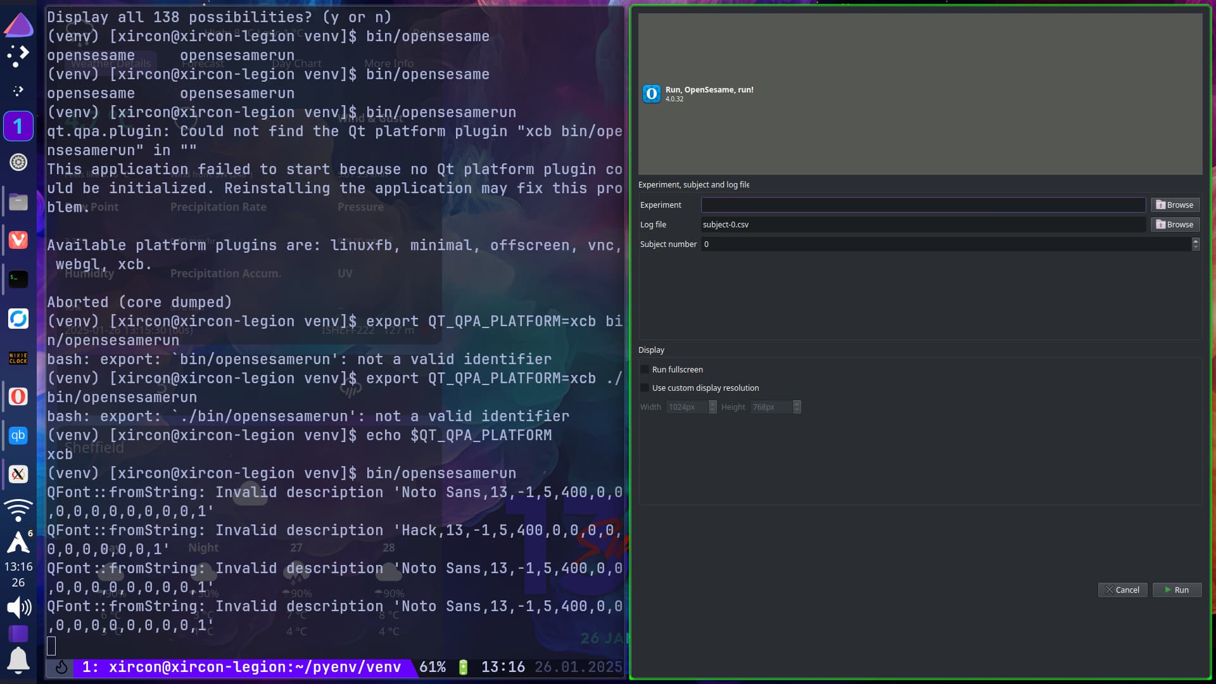Open the Wi-Fi network tray icon
Viewport: 1216px width, 684px height.
(18, 510)
